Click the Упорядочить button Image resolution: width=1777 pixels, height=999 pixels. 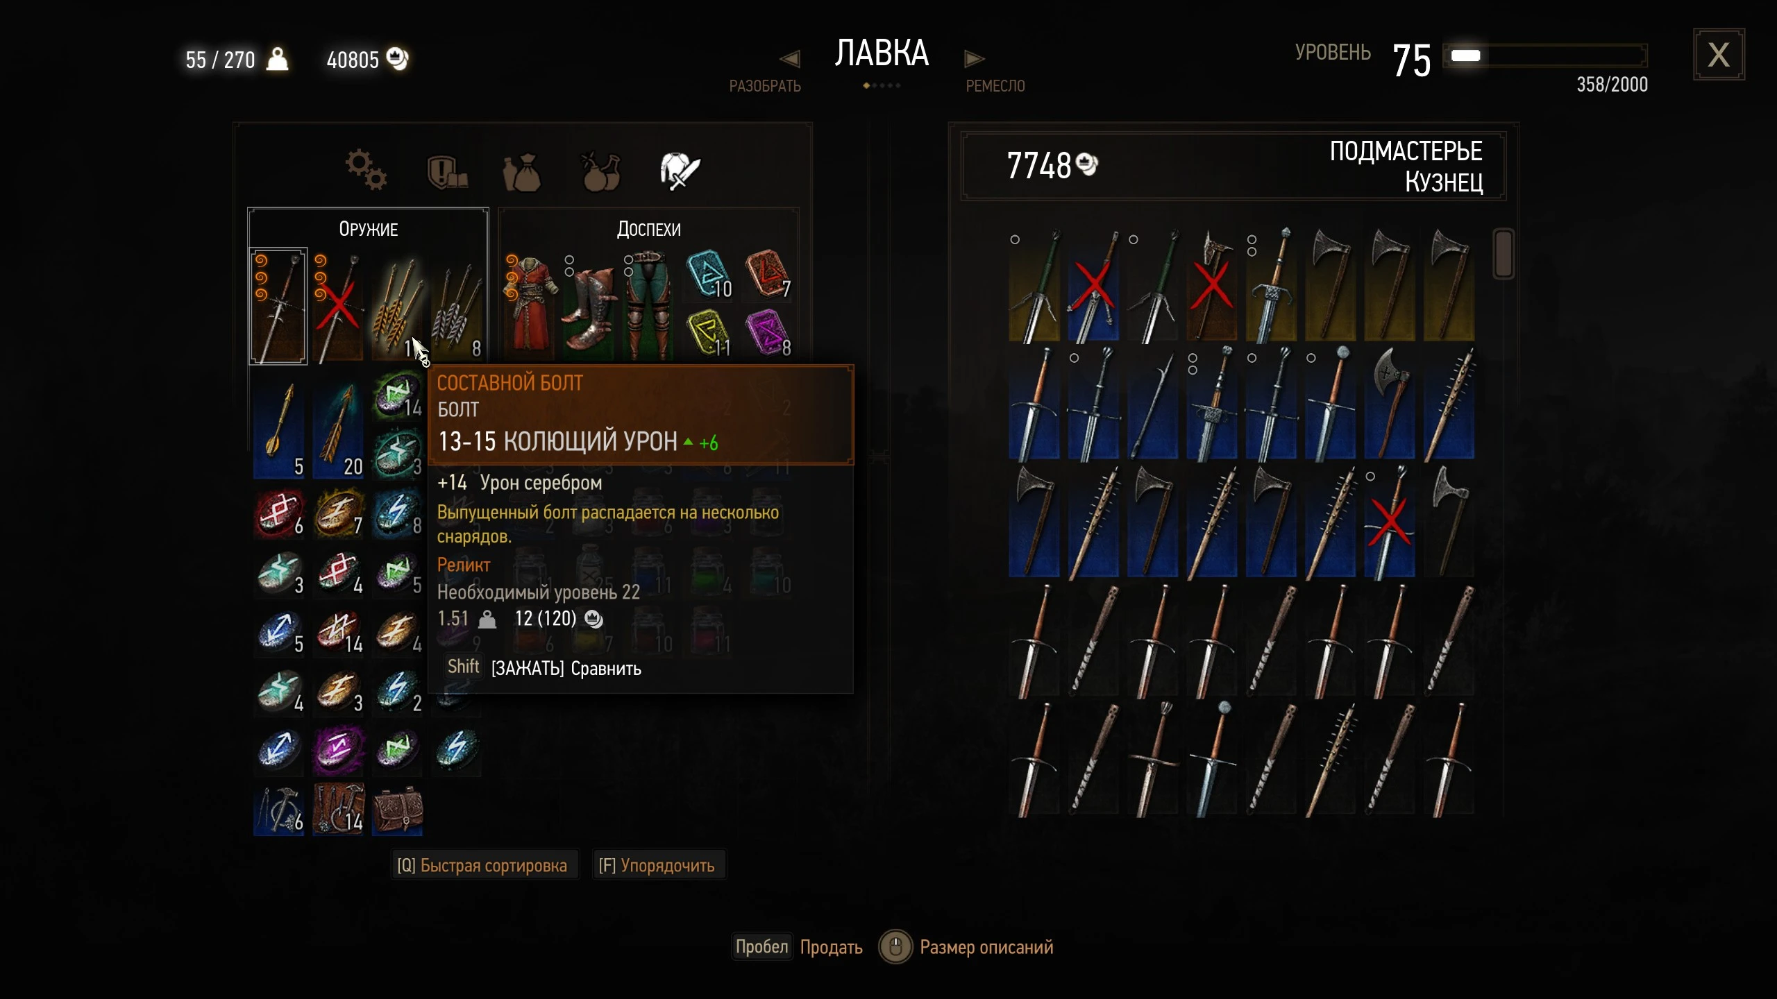click(657, 866)
